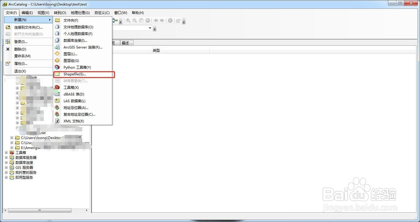Select 数据库服务器 in the catalog tree
The width and height of the screenshot is (420, 222).
[26, 158]
